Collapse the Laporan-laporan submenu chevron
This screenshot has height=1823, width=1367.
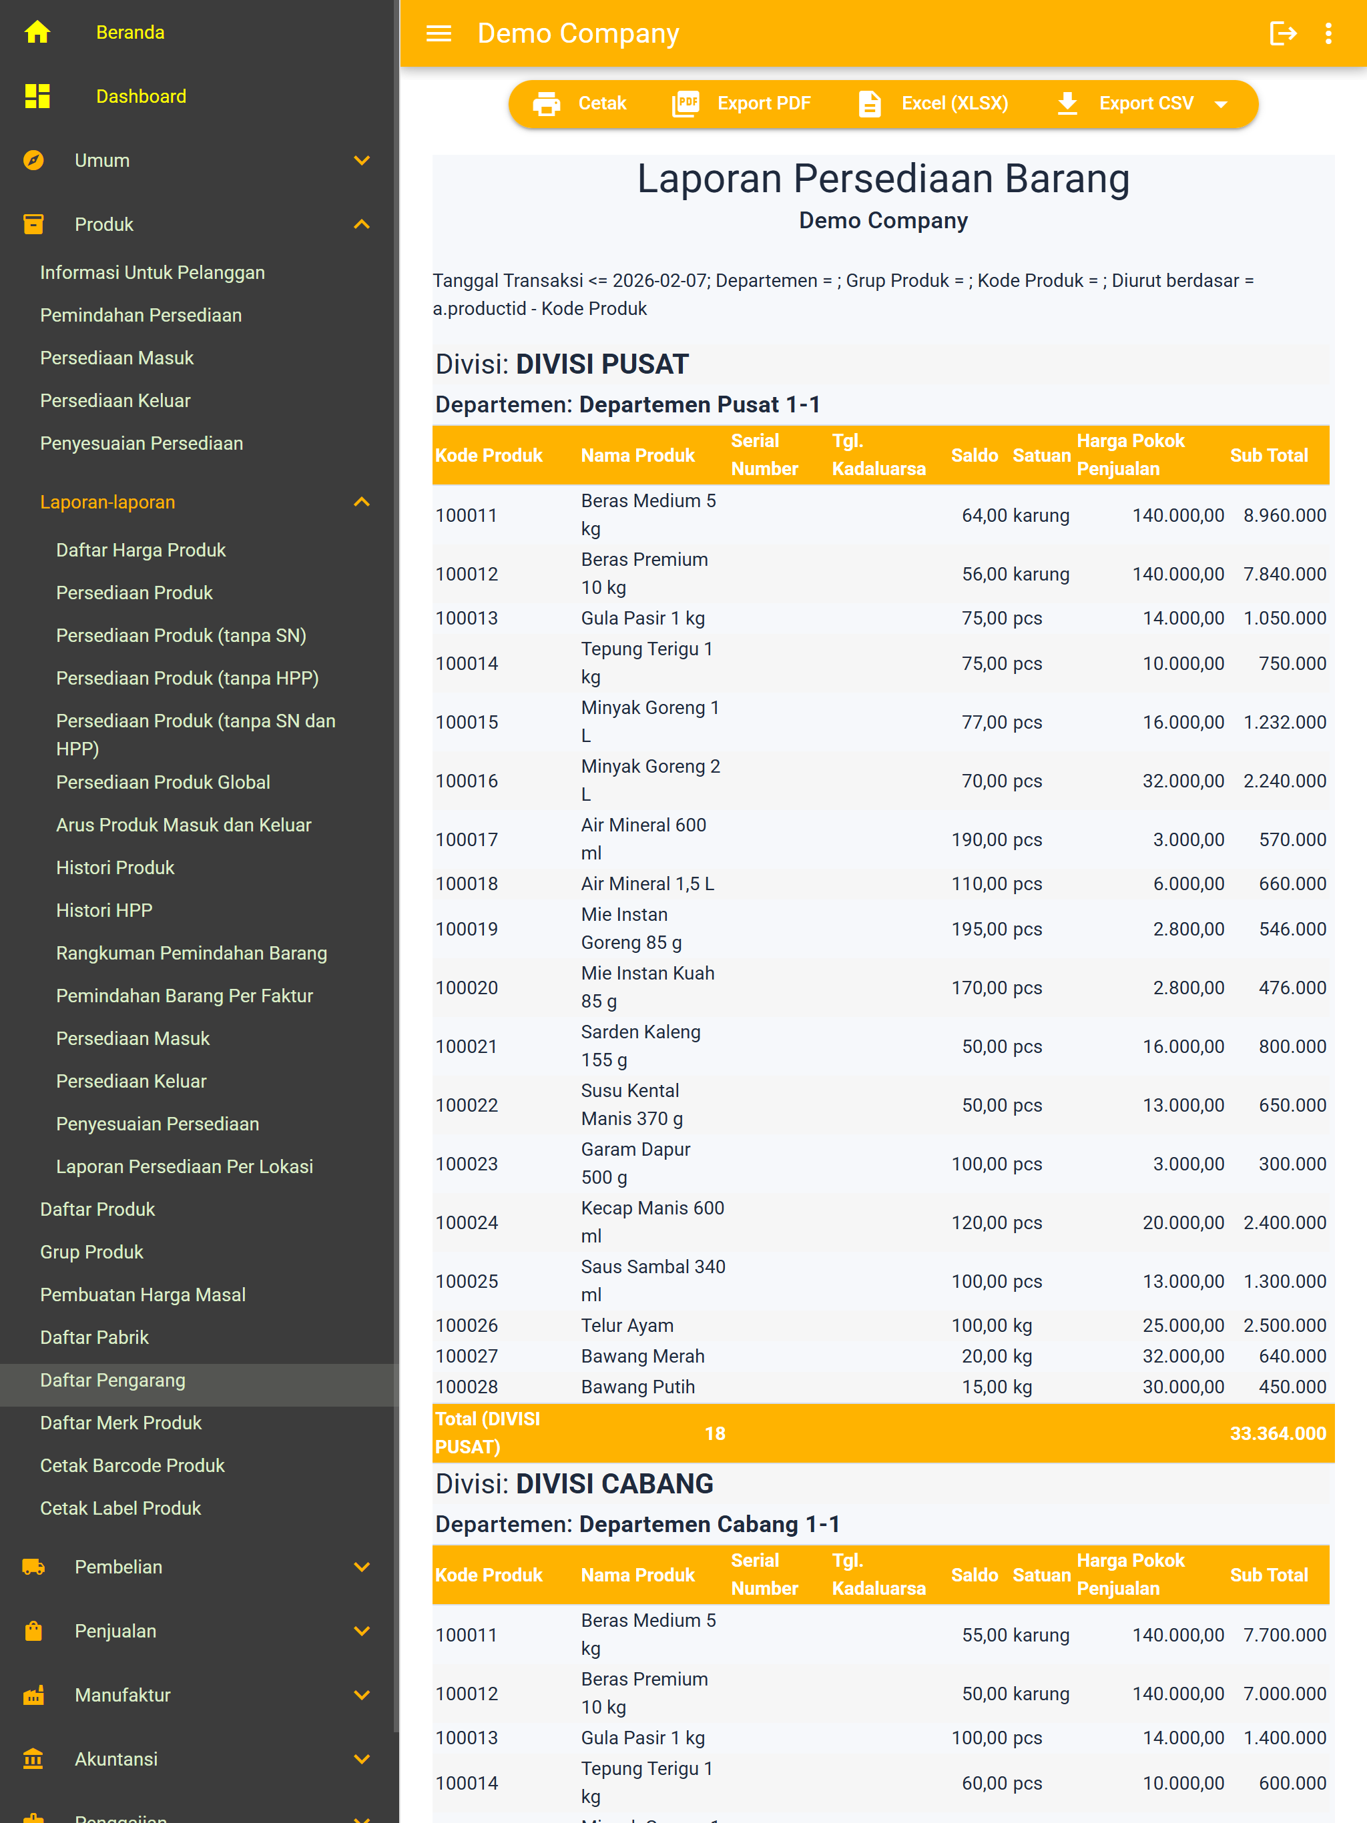pyautogui.click(x=362, y=502)
